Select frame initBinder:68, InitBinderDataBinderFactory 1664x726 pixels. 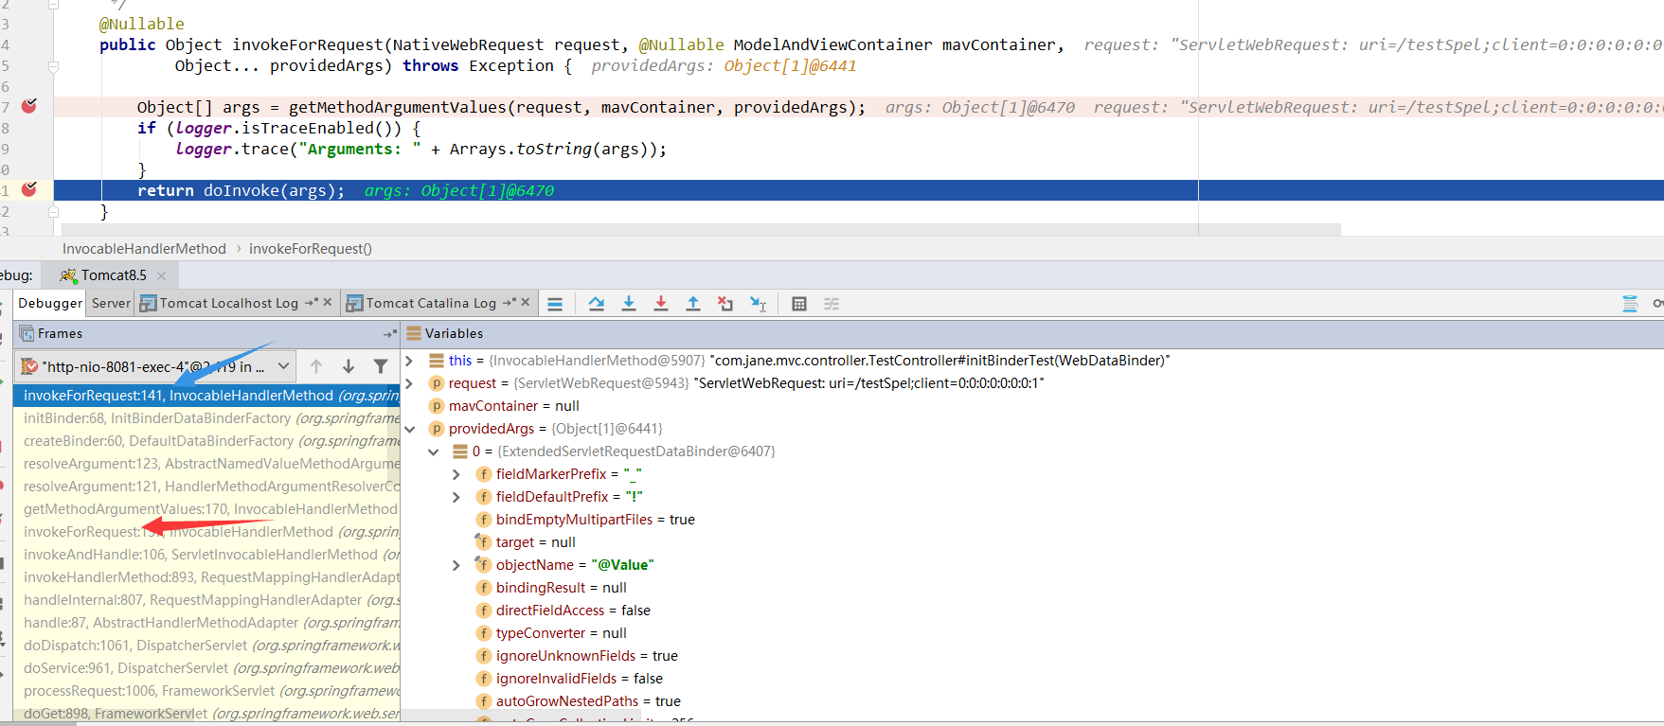[206, 418]
